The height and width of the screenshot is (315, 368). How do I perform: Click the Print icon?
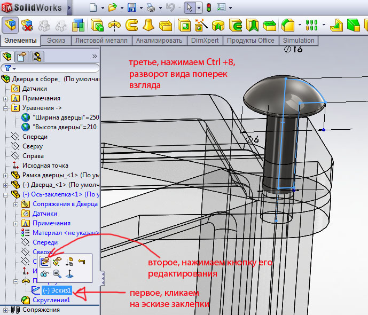151,8
